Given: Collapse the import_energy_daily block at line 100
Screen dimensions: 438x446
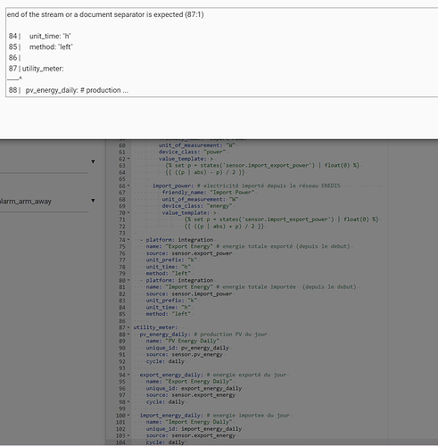Looking at the screenshot, I should [128, 415].
